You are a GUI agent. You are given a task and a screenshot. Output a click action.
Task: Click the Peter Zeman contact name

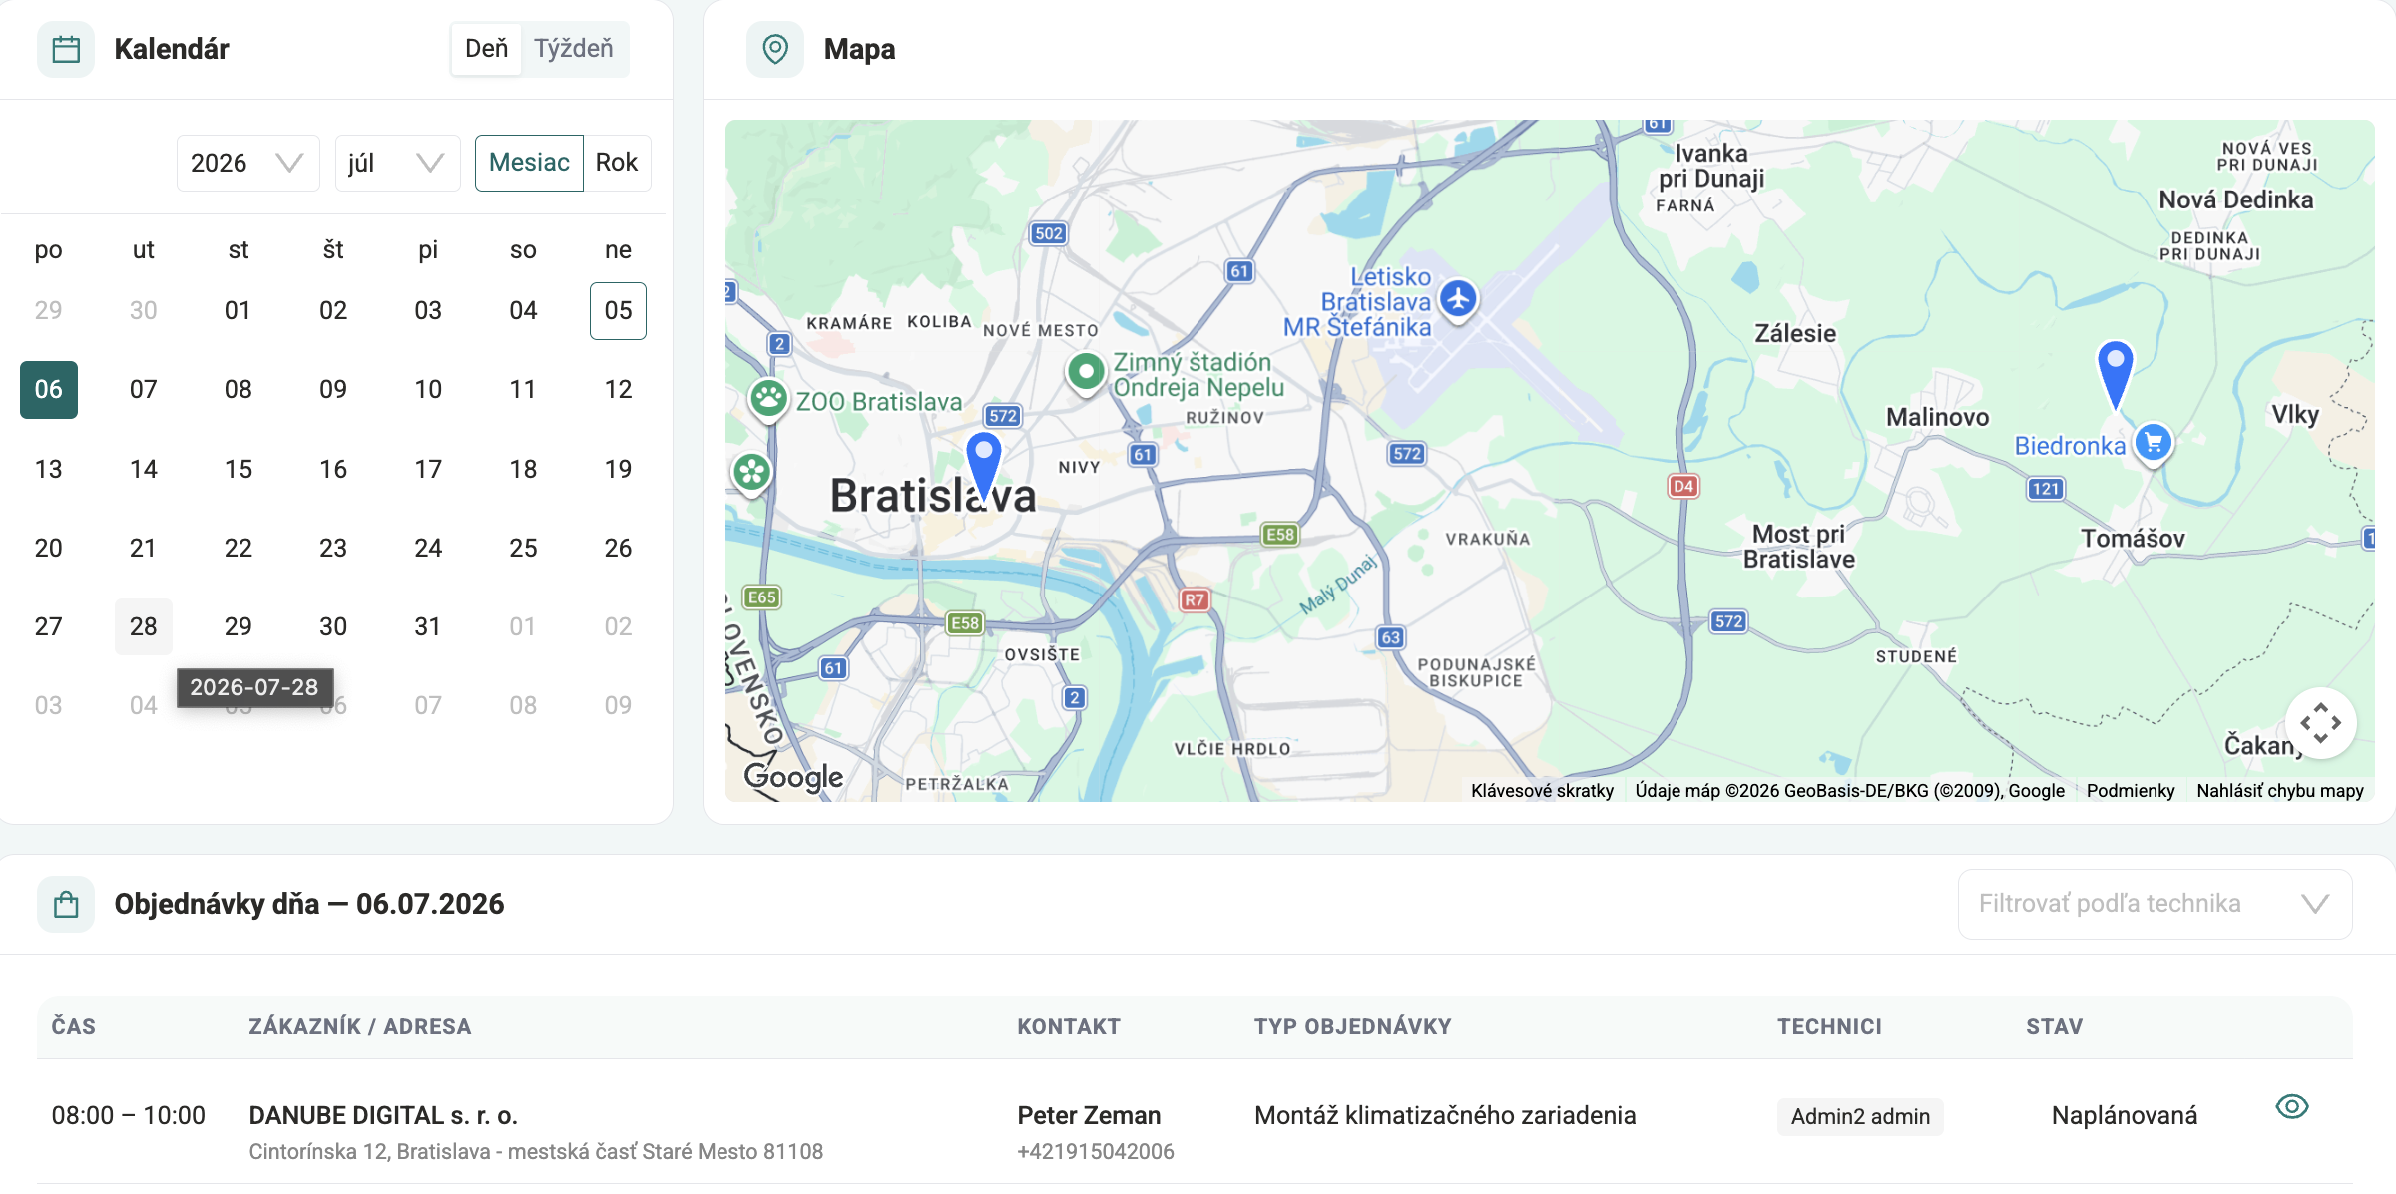coord(1089,1115)
